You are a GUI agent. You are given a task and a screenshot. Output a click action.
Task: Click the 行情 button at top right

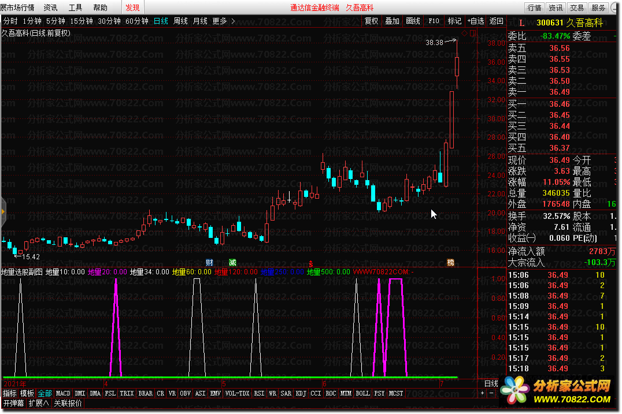(534, 8)
